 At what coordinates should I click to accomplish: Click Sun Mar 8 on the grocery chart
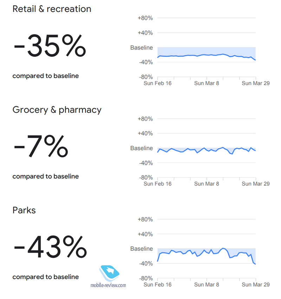[x=207, y=184]
